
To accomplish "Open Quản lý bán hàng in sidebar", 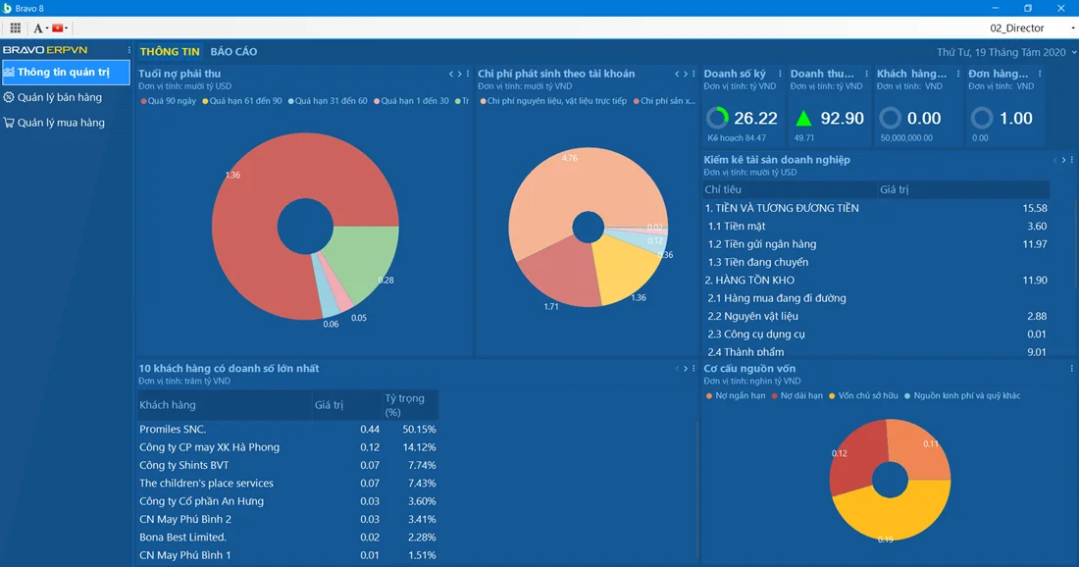I will click(x=59, y=97).
